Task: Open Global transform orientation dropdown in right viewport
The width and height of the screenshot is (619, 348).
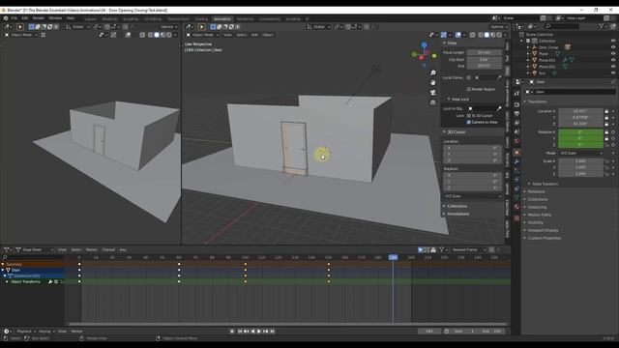Action: coord(319,27)
